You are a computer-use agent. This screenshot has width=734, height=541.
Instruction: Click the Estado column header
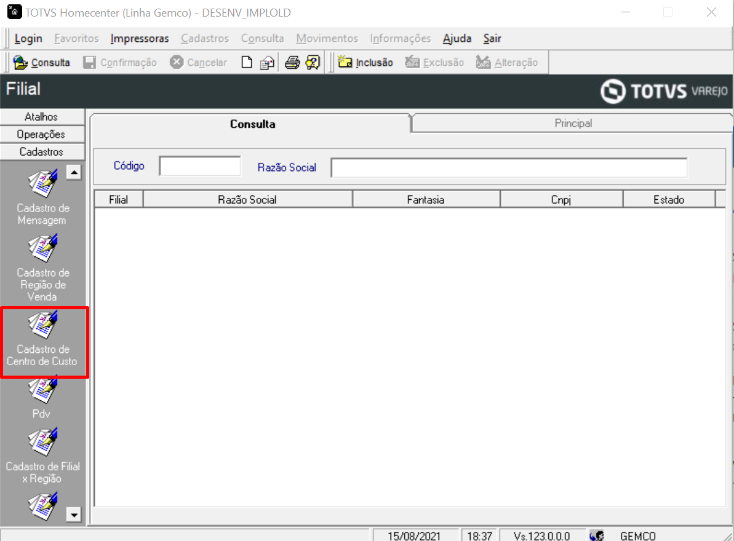[669, 200]
